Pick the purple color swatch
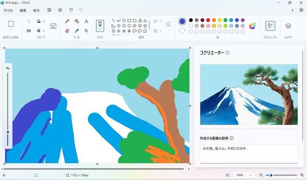Viewport: 307px width, 180px height. 243,20
